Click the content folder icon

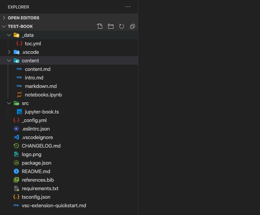pos(16,61)
